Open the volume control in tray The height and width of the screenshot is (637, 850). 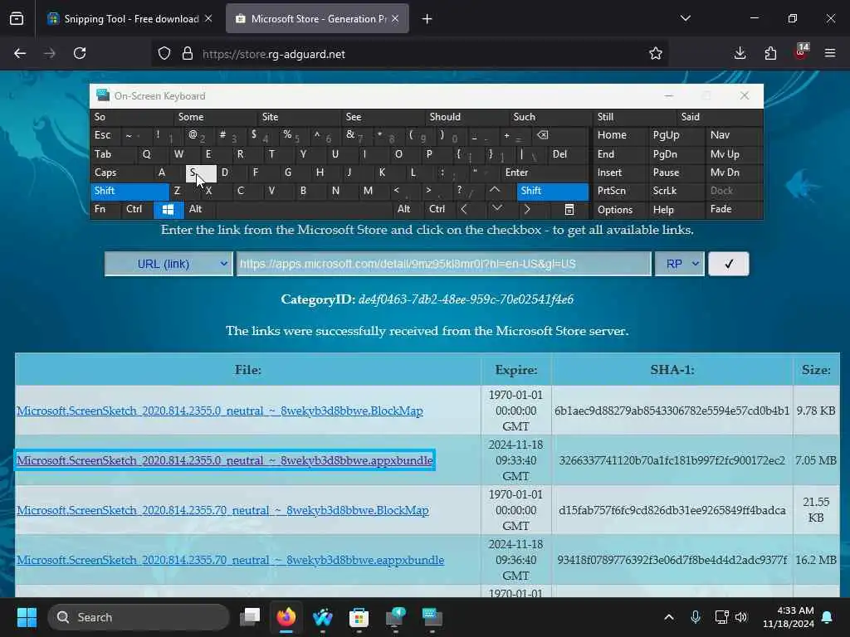[x=741, y=617]
